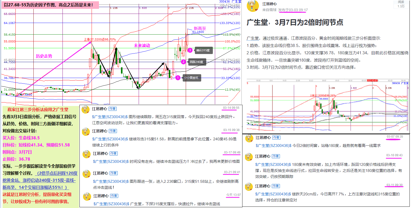Click the 确认315度 annotation label on the chart
This screenshot has width=411, height=208.
[203, 50]
